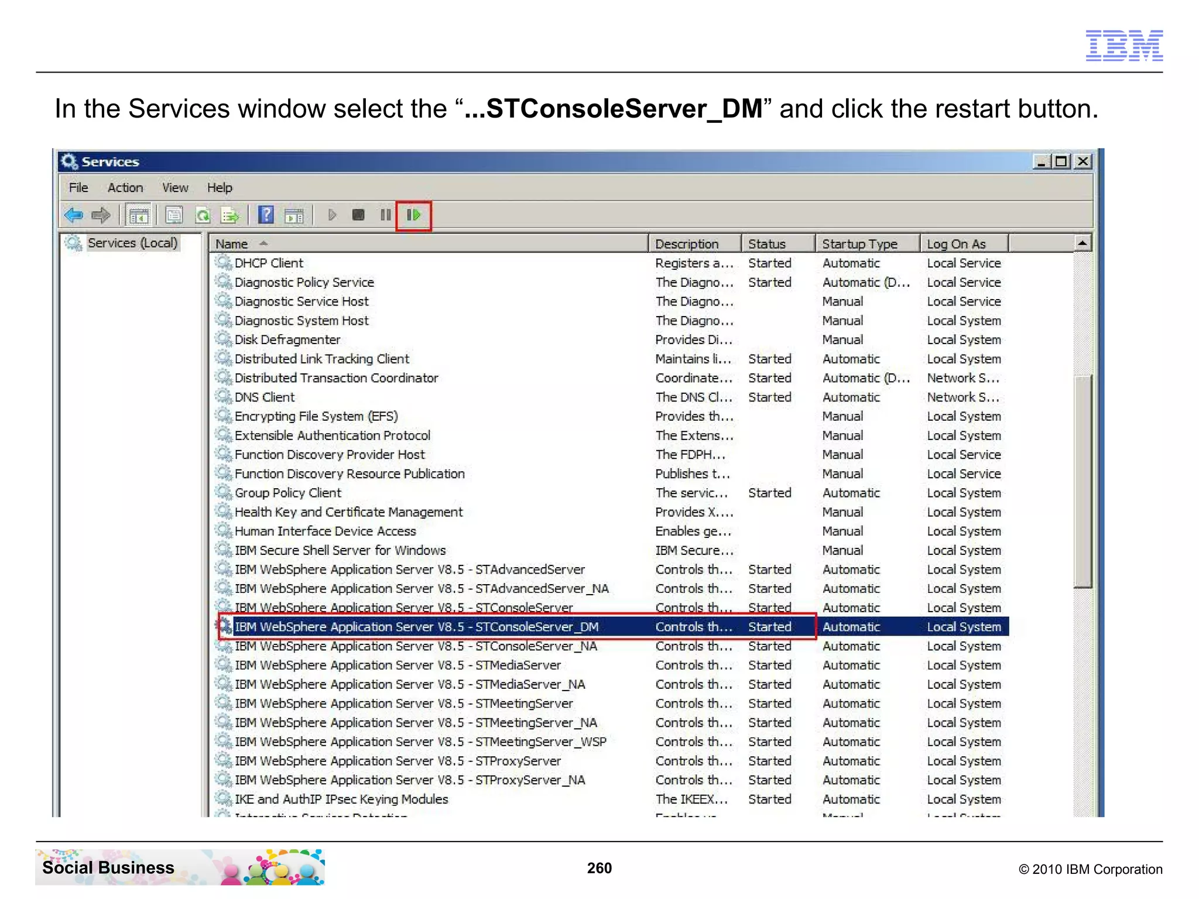
Task: Select the STConsoleServer_DM service row
Action: point(611,627)
